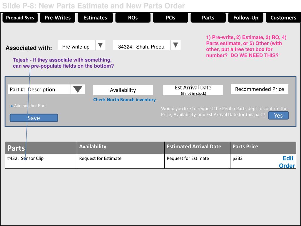Image resolution: width=301 pixels, height=226 pixels.
Task: Expand the Pre-write-up dropdown arrow
Action: click(100, 45)
